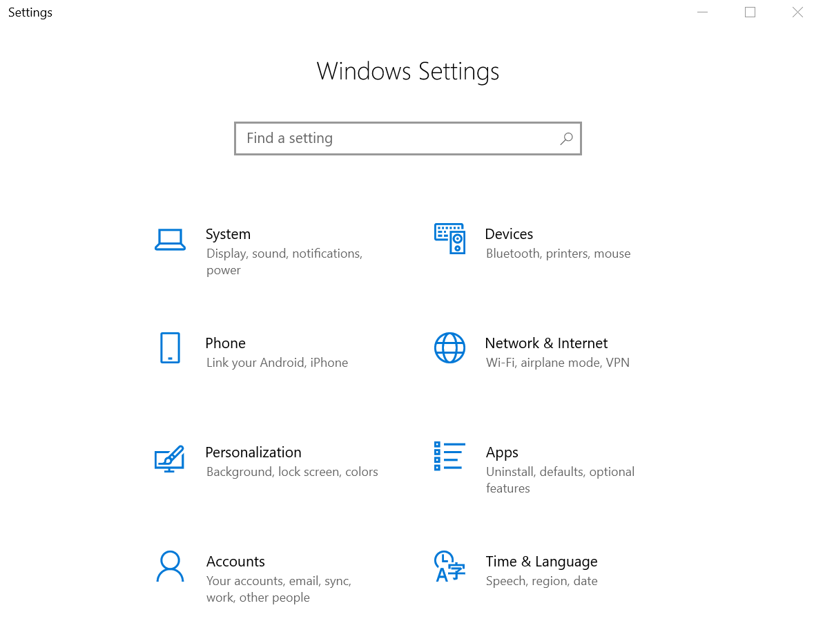Open the Accounts heading label
The height and width of the screenshot is (630, 814).
(235, 562)
